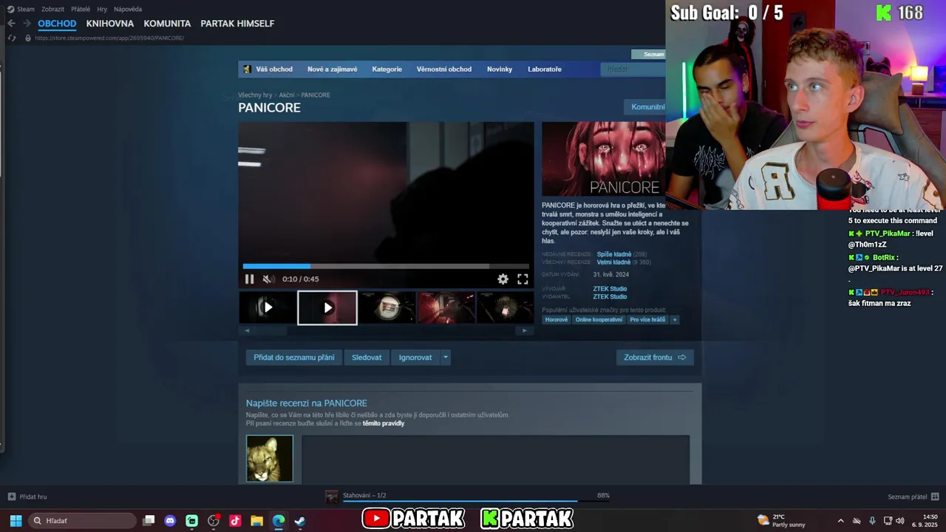Viewport: 946px width, 532px height.
Task: Navigate back with the left arrow
Action: [x=11, y=24]
